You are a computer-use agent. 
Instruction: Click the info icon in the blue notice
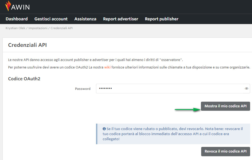(x=104, y=129)
